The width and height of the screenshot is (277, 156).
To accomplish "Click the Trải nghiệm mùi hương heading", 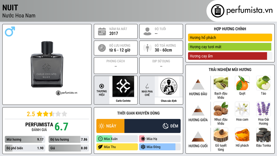I will point(230,70).
